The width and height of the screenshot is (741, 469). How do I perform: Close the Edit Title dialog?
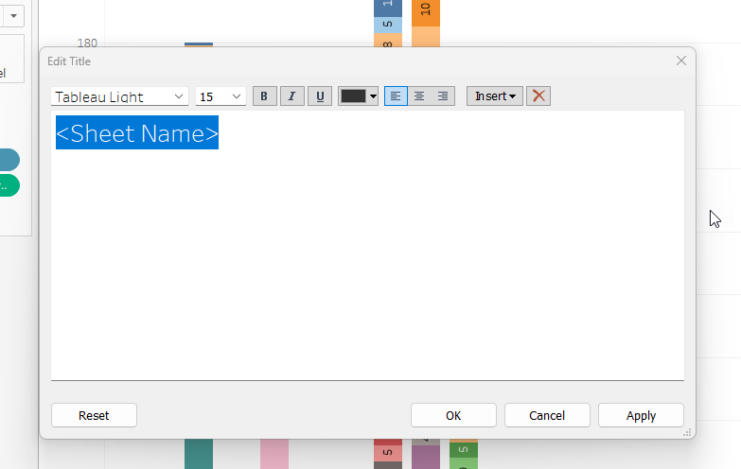[x=680, y=61]
